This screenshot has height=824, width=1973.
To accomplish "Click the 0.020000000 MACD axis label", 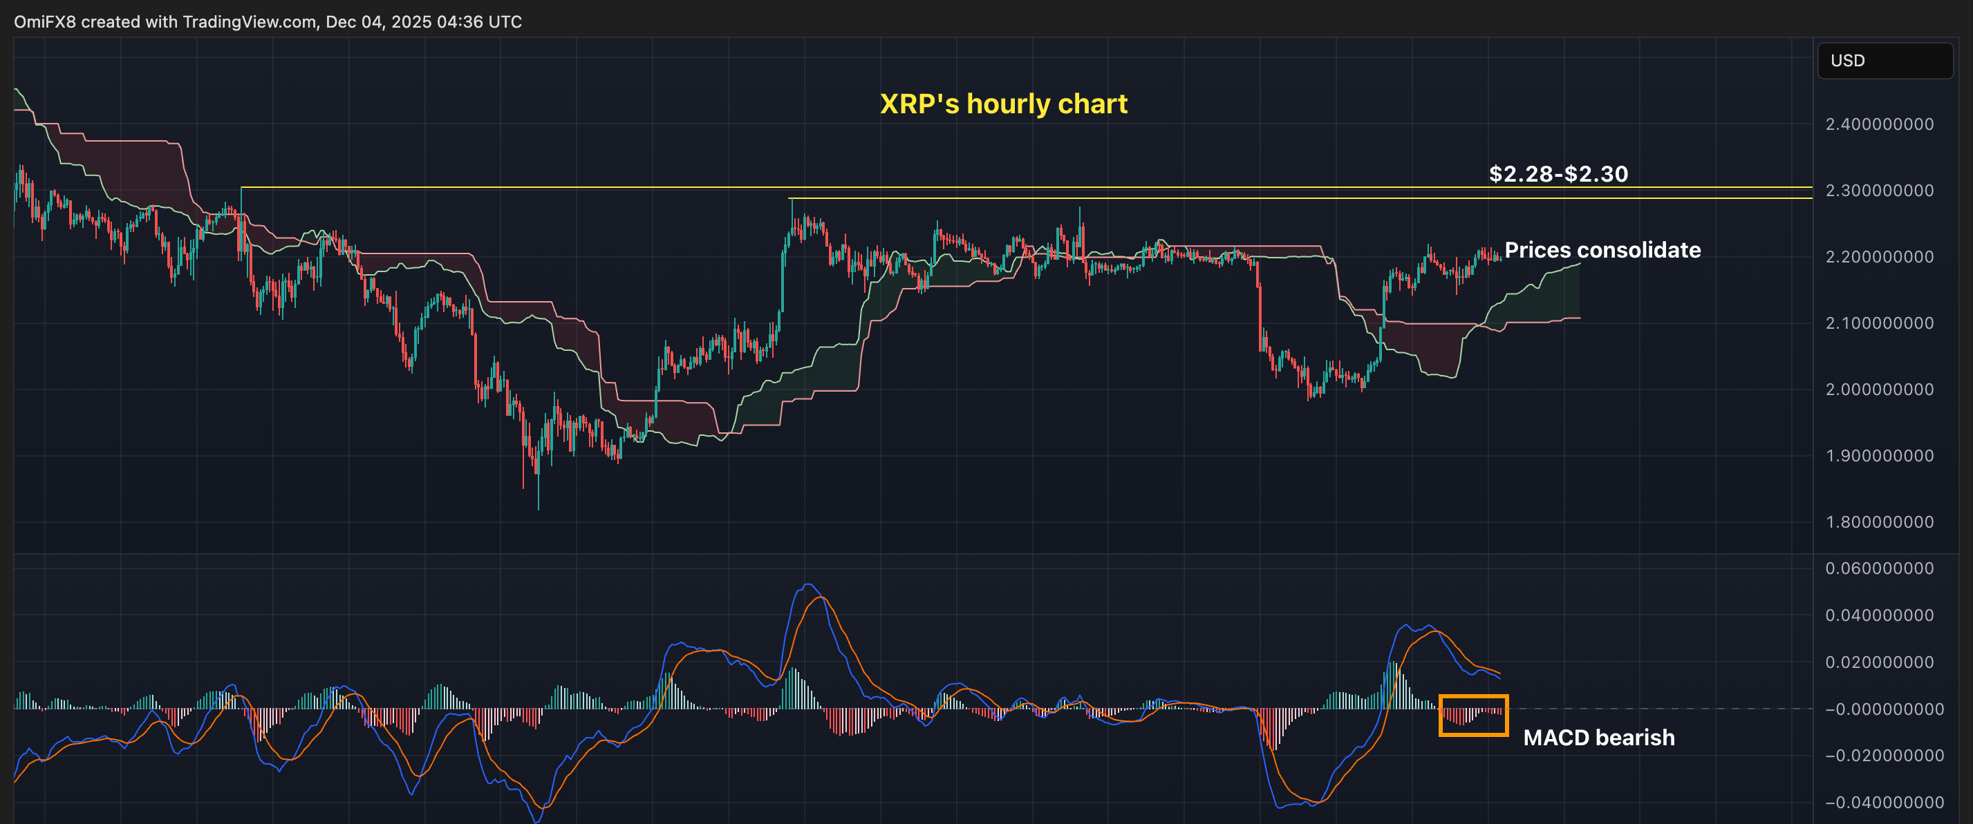I will point(1879,662).
